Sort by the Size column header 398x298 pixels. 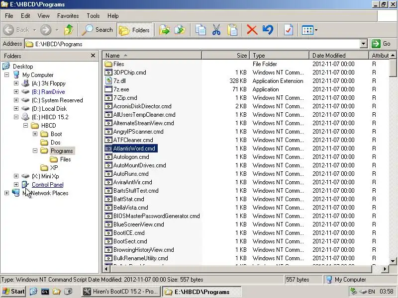point(226,56)
